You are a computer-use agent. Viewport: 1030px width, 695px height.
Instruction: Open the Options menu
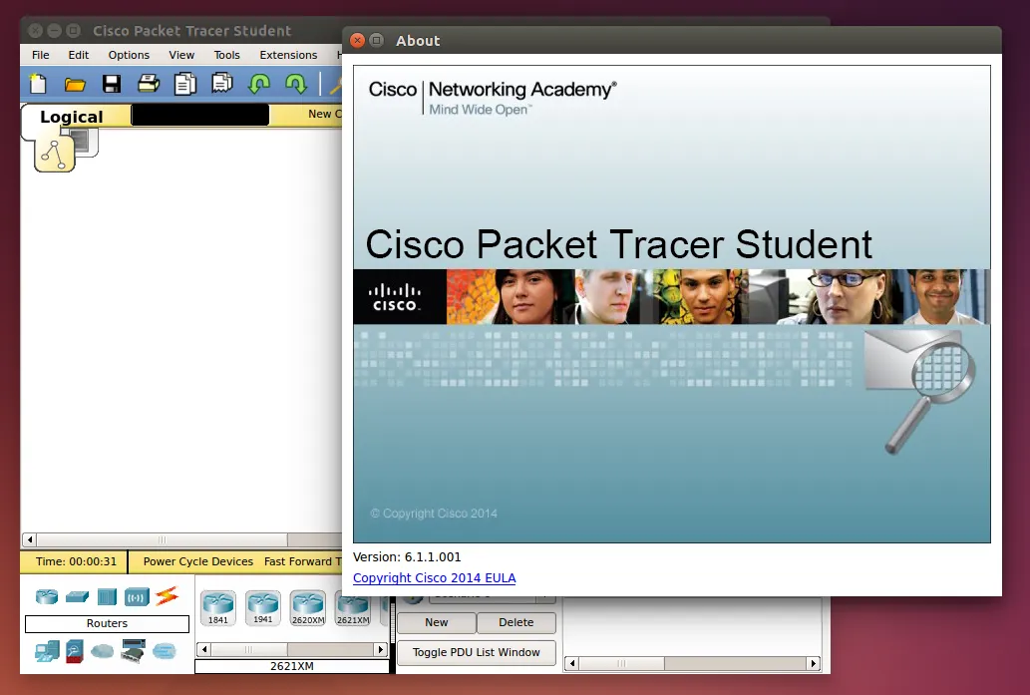pyautogui.click(x=129, y=55)
